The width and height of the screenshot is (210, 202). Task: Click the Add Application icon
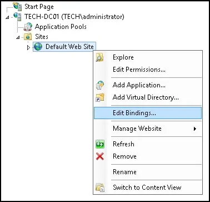pyautogui.click(x=100, y=85)
